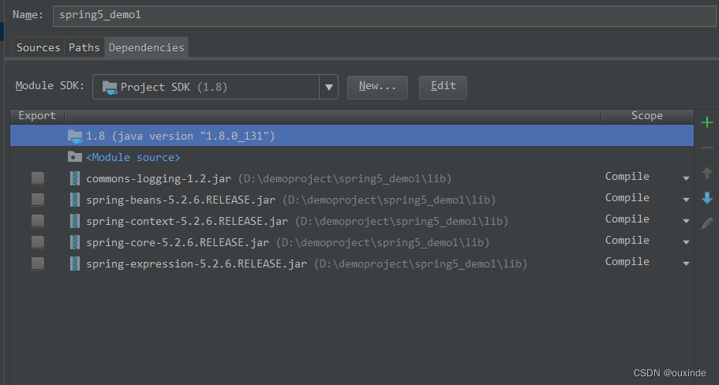The width and height of the screenshot is (719, 385).
Task: Select spring-expression-5.2.6.RELEASE.jar dependency name
Action: click(197, 264)
